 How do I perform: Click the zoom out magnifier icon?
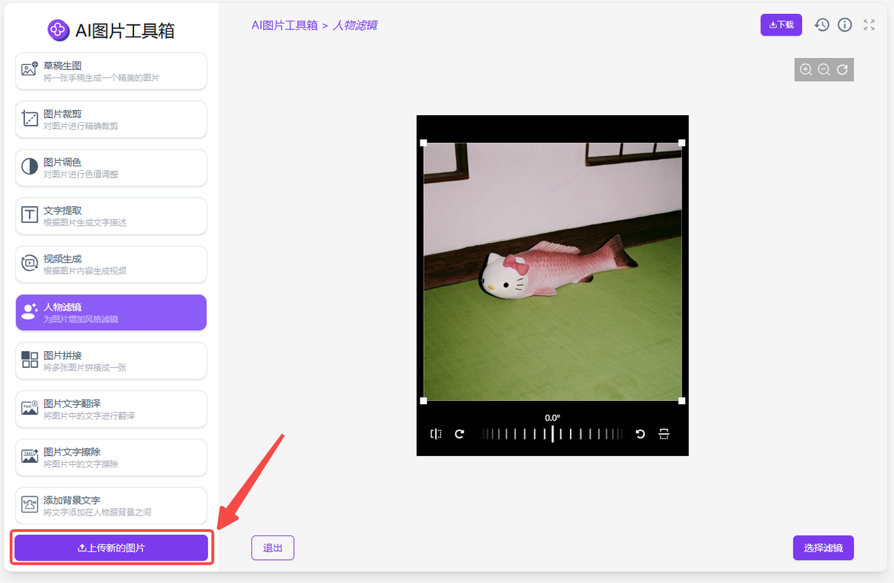tap(824, 69)
